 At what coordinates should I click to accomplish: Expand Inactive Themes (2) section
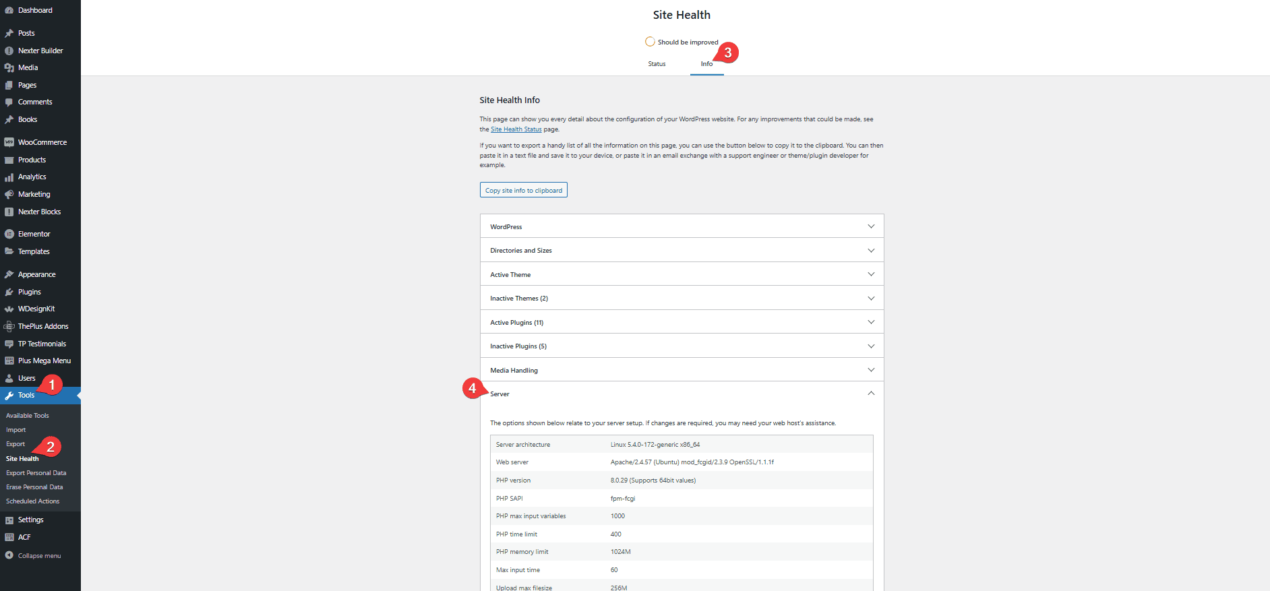682,298
